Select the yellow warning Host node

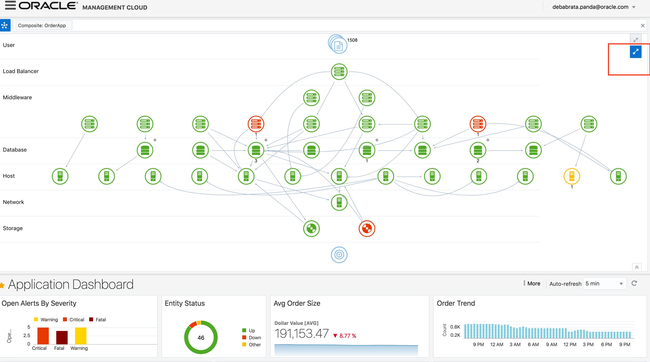pyautogui.click(x=571, y=176)
